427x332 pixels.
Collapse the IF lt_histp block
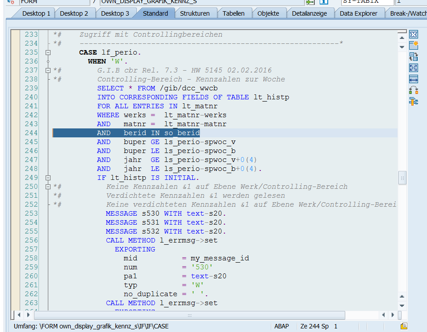point(48,178)
